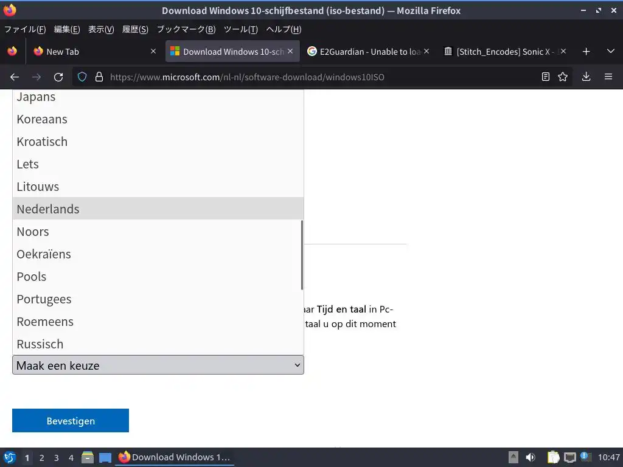Image resolution: width=623 pixels, height=467 pixels.
Task: Select Pools language option
Action: tap(158, 277)
